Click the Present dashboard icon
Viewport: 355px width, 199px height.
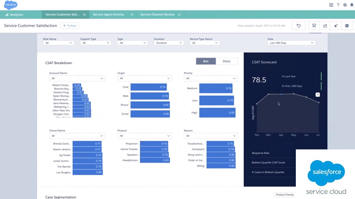pyautogui.click(x=314, y=26)
